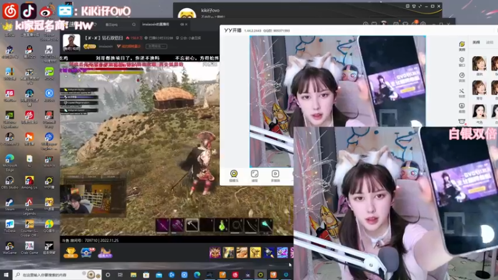Open the Mail app from the taskbar

159,274
